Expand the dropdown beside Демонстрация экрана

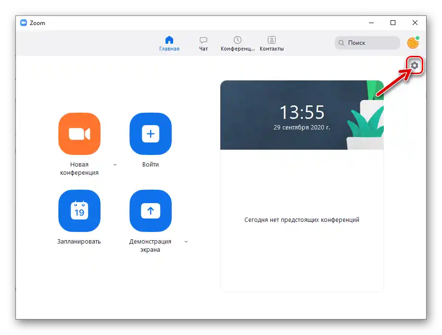[x=186, y=242]
